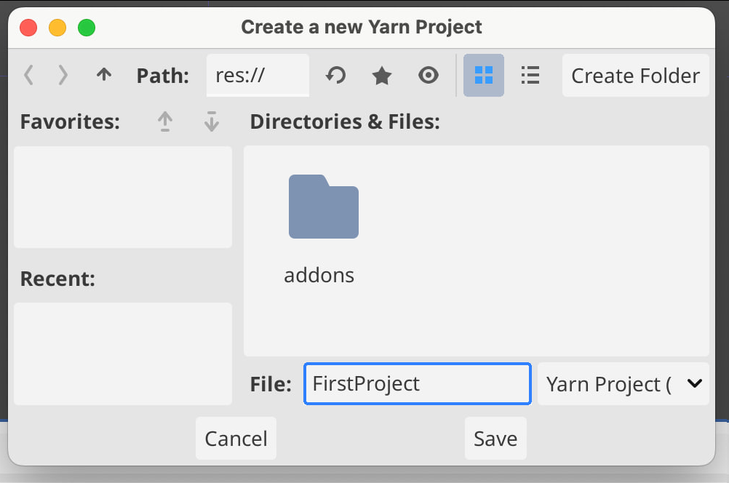Switch to thumbnail grid view
The height and width of the screenshot is (483, 729).
click(484, 75)
